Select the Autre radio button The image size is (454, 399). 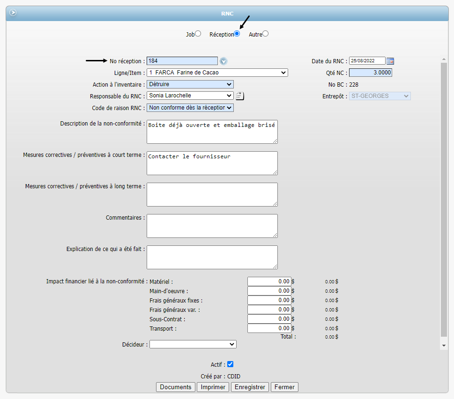[x=266, y=34]
